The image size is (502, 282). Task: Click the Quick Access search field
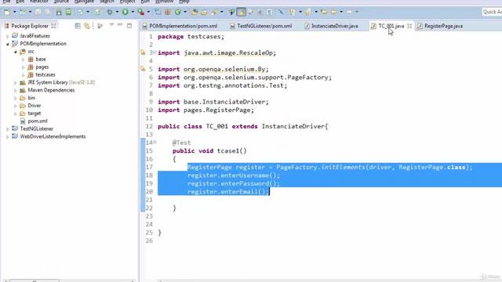[x=492, y=12]
